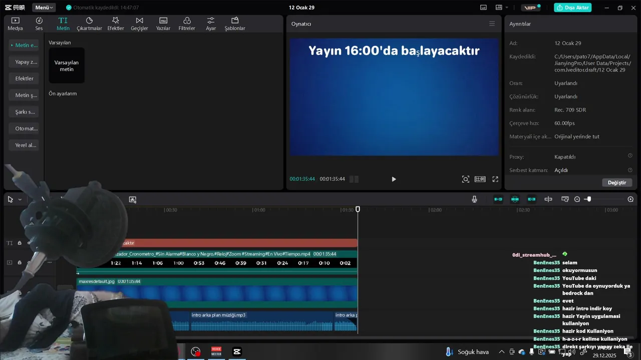
Task: Toggle main track magnet
Action: pos(498,199)
